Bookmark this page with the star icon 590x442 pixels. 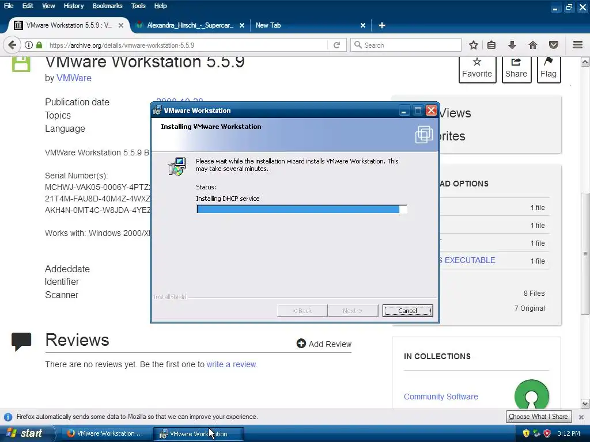(474, 45)
